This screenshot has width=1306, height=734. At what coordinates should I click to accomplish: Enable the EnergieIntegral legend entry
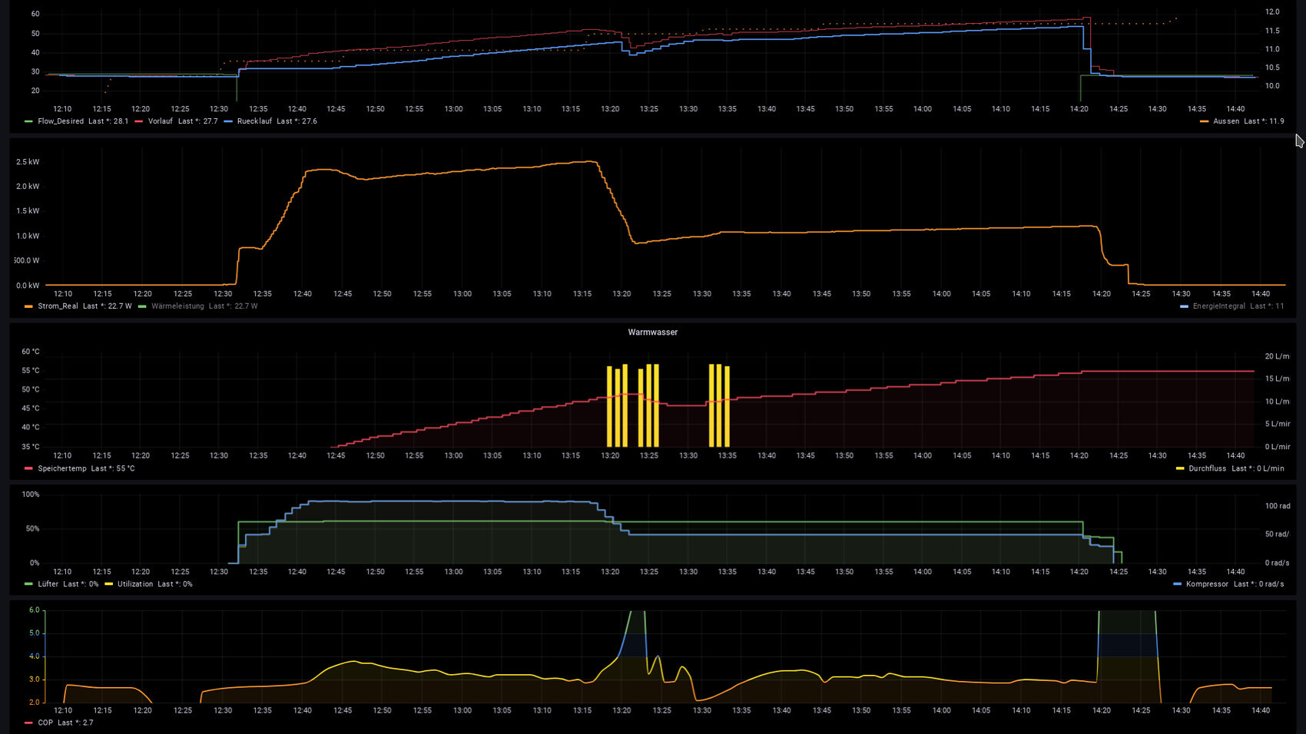[1218, 306]
